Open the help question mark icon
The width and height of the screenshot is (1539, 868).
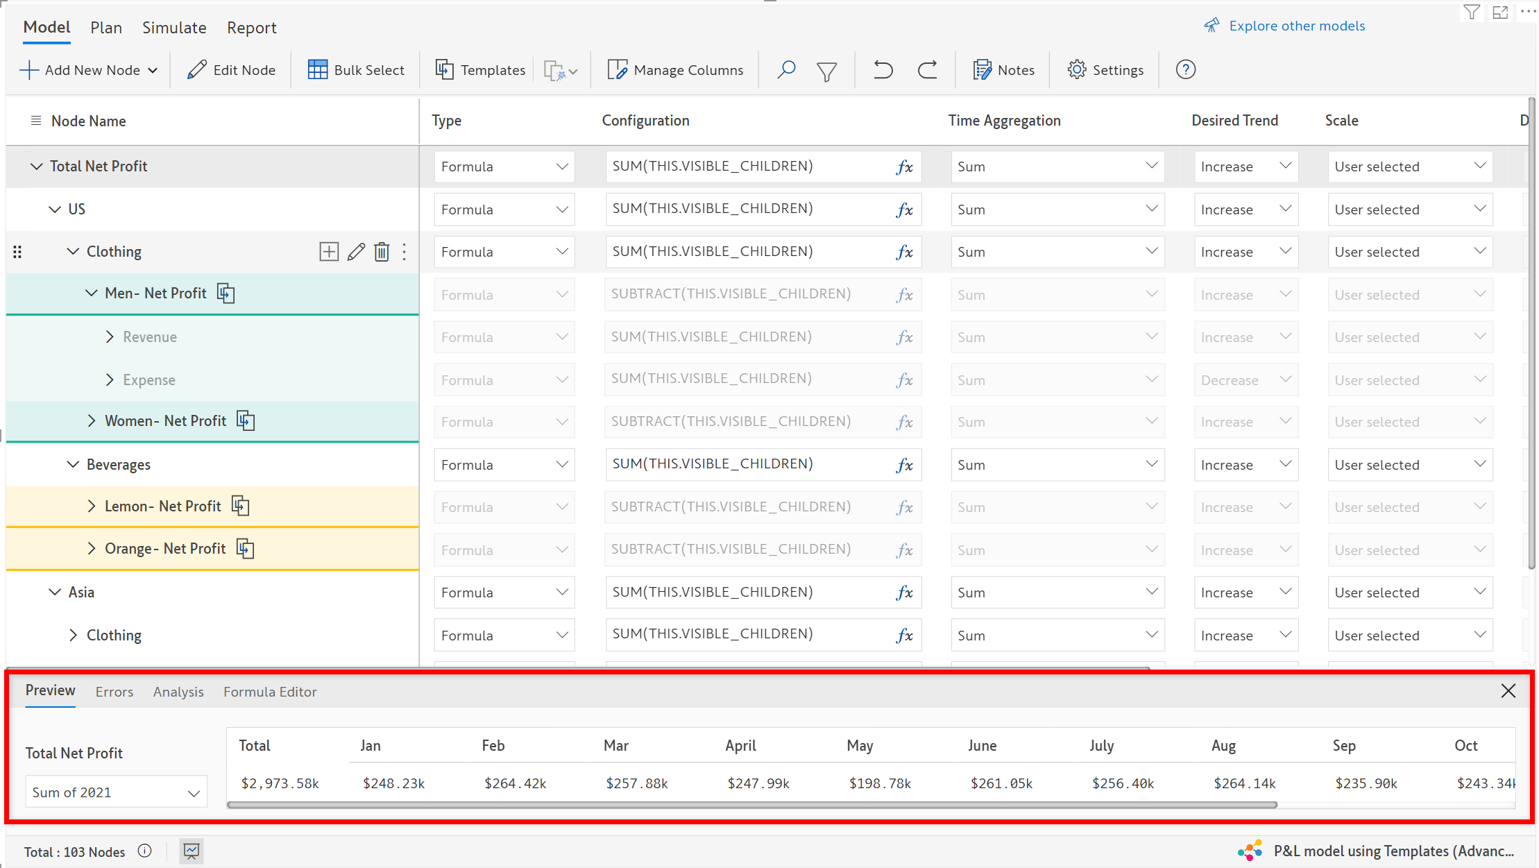[1185, 70]
